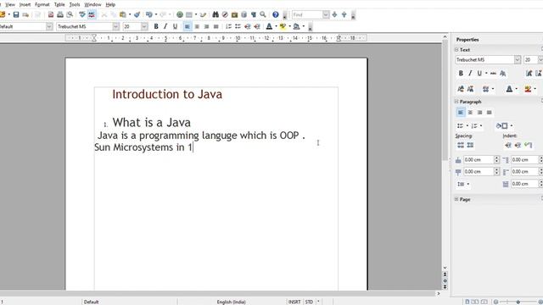Click Increase Indent in the formatting toolbar
The width and height of the screenshot is (543, 305).
[257, 26]
